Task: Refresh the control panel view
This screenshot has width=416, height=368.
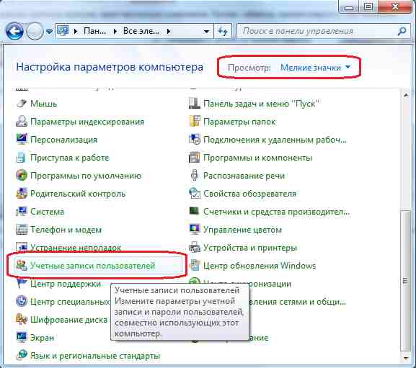Action: [223, 31]
